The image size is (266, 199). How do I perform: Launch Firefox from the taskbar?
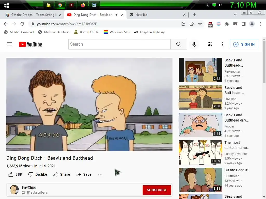(x=83, y=5)
